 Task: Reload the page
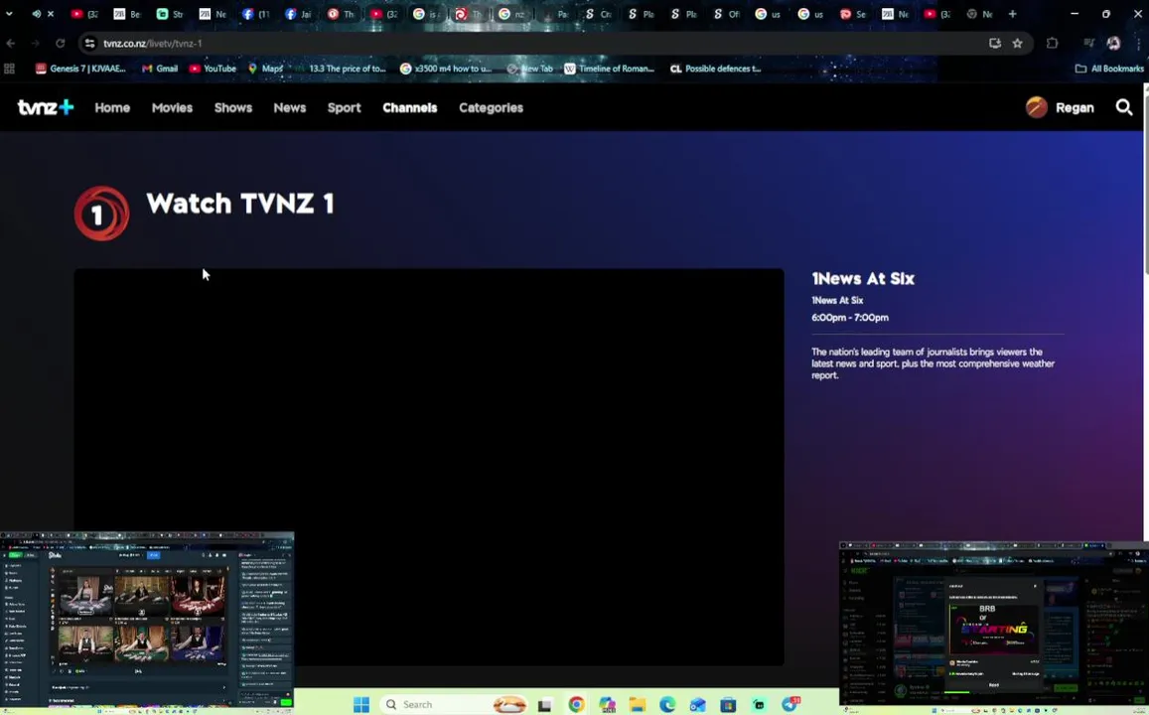pos(61,44)
